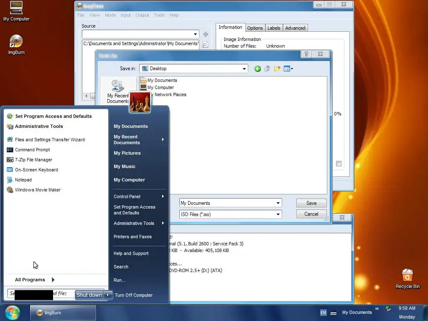Toggle the checkbox in ImgBurn Information panel
This screenshot has width=428, height=321.
pos(339,163)
